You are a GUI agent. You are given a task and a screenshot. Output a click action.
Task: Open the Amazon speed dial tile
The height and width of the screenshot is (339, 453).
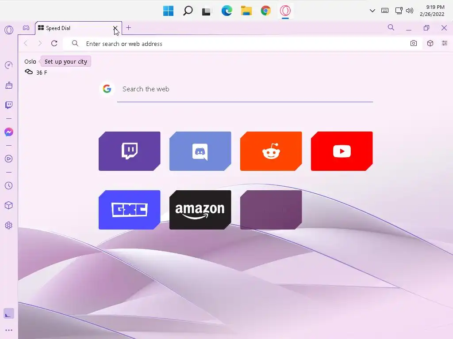click(200, 210)
